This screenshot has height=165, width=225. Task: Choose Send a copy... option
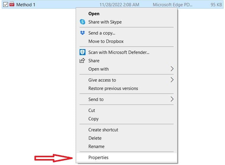pos(126,33)
